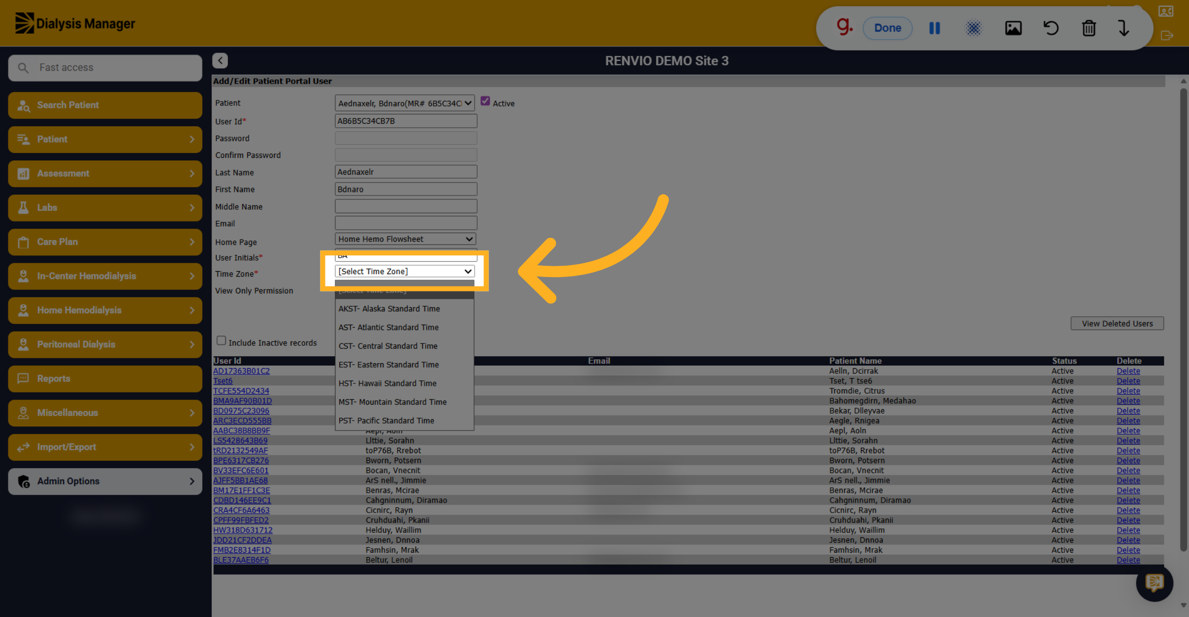Toggle Include Inactive records checkbox
1189x617 pixels.
pyautogui.click(x=221, y=340)
